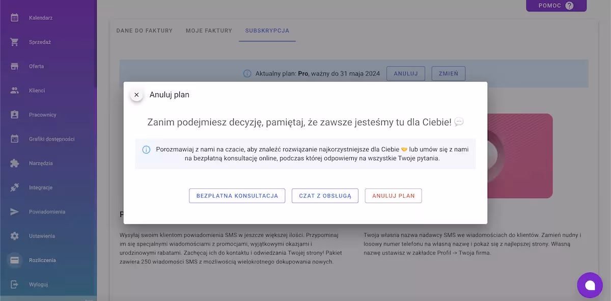This screenshot has width=611, height=301.
Task: Confirm with red Anuluj plan button
Action: [x=393, y=196]
